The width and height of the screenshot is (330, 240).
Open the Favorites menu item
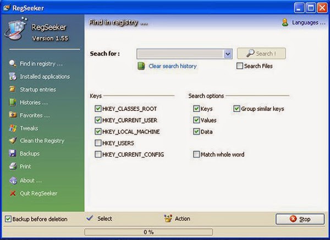coord(35,115)
